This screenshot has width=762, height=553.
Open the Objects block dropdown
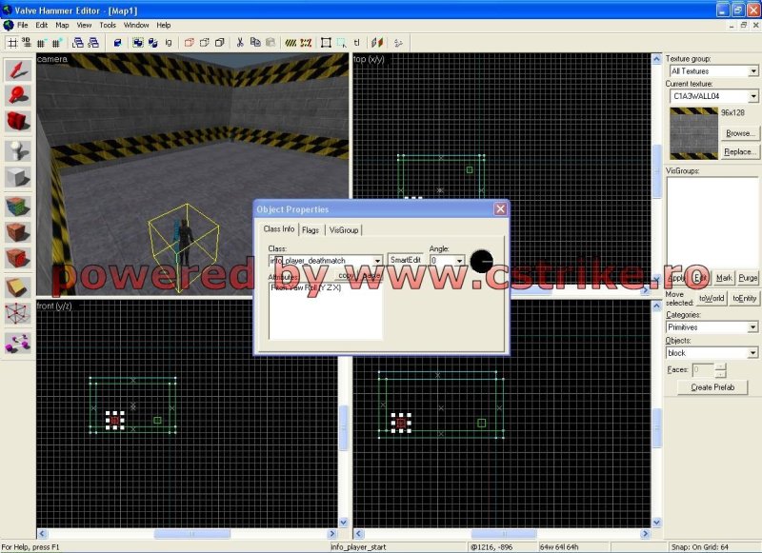752,353
